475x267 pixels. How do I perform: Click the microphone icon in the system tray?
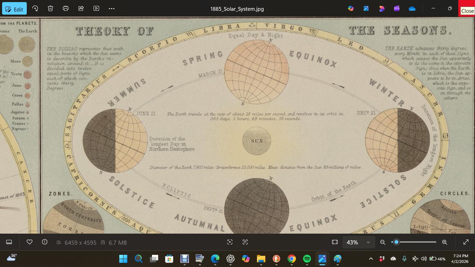[404, 259]
